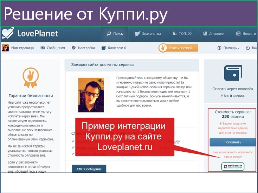
Task: Click the envelope icon beside Сообщения
Action: [43, 48]
